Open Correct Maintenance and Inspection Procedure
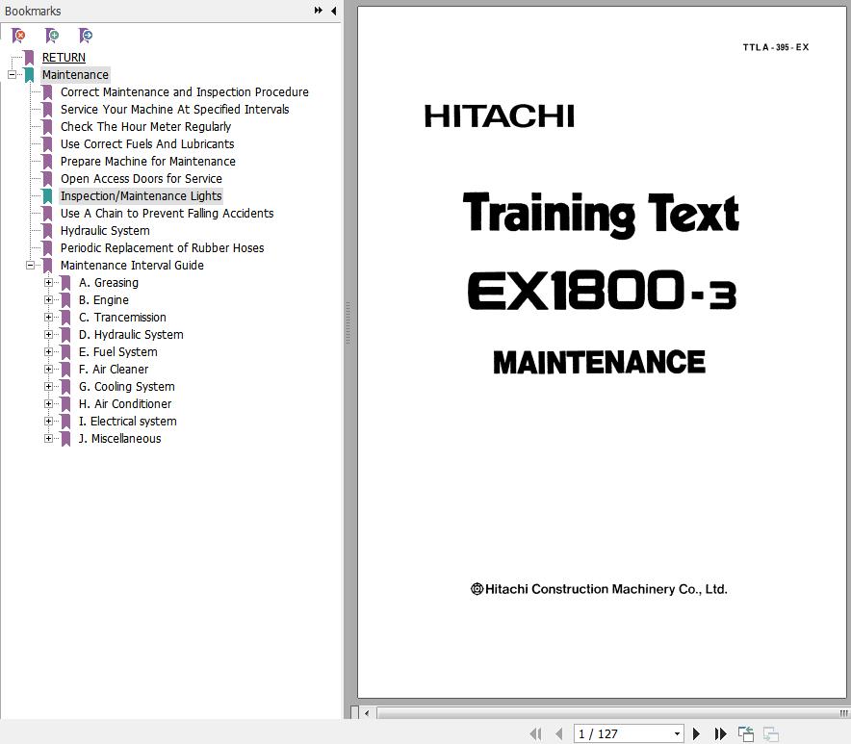This screenshot has width=851, height=744. 185,92
